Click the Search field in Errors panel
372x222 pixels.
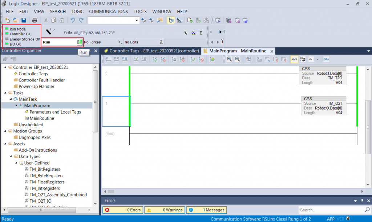[x=331, y=210]
